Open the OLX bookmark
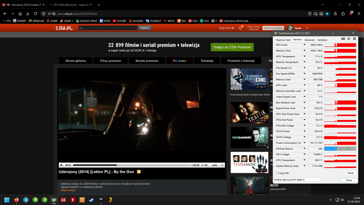The width and height of the screenshot is (364, 205). click(204, 21)
